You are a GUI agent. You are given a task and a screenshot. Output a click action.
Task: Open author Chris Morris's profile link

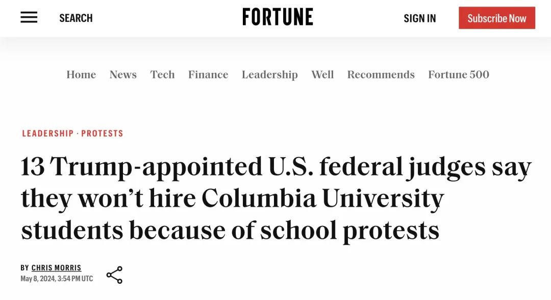coord(56,268)
